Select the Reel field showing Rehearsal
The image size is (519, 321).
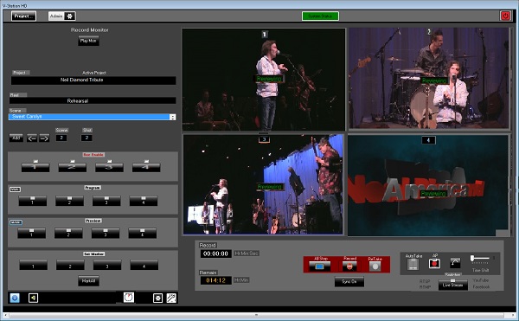93,100
